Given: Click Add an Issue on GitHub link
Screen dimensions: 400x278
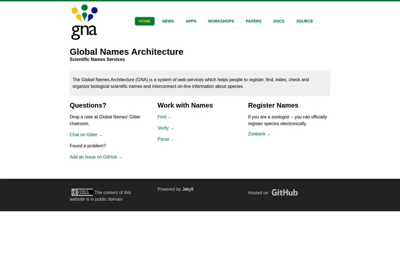Looking at the screenshot, I should [96, 157].
